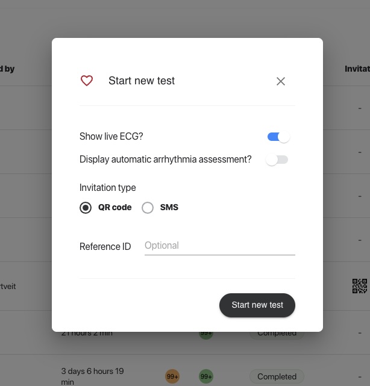Click the dark Start new test button
Image resolution: width=370 pixels, height=386 pixels.
pyautogui.click(x=257, y=305)
